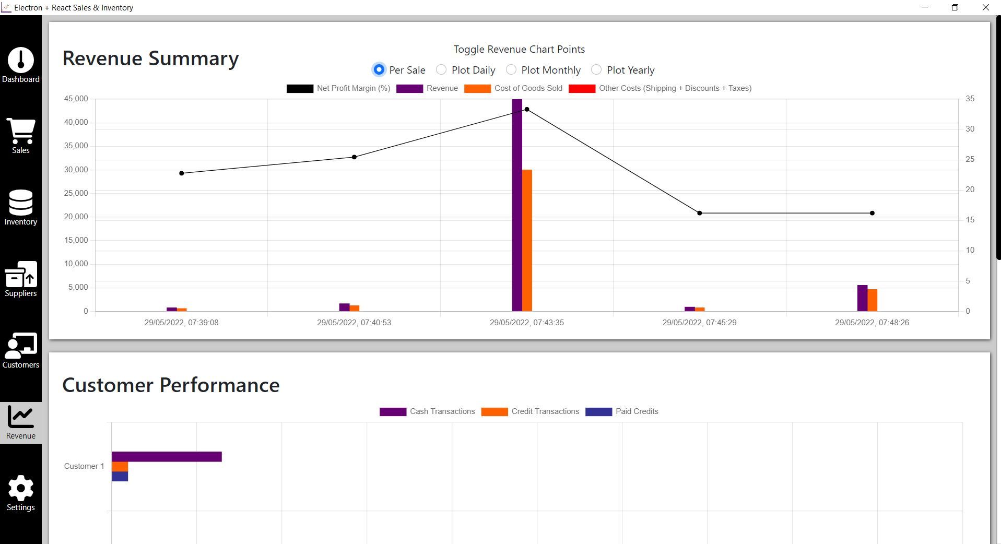Click the Other Costs (Shipping + Discounts + Taxes) label
The height and width of the screenshot is (544, 1001).
tap(675, 88)
